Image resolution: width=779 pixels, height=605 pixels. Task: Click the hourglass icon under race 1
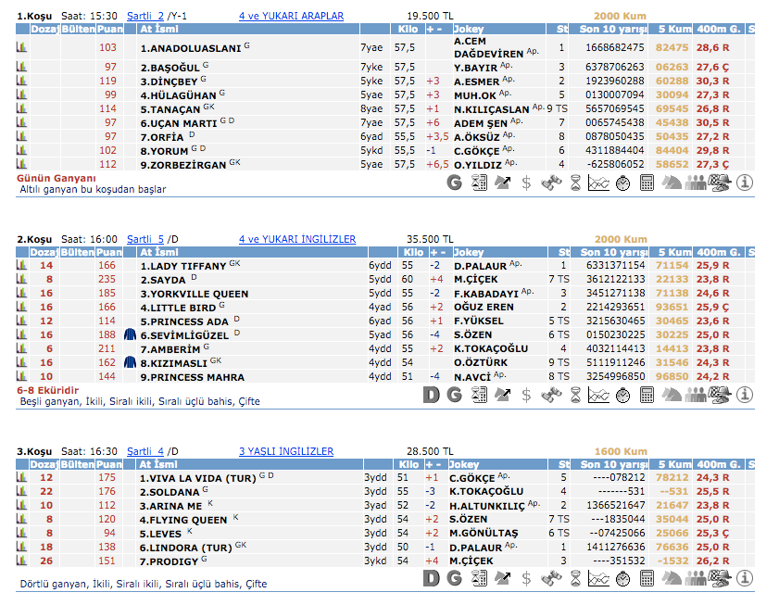click(x=575, y=183)
